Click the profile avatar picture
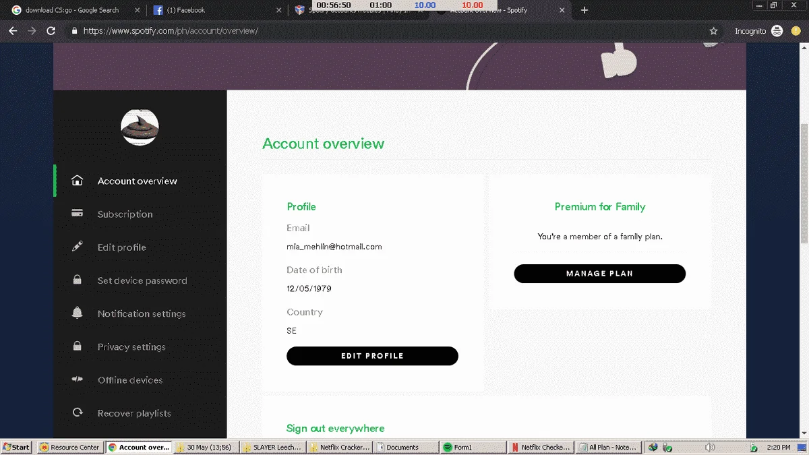Viewport: 809px width, 455px height. pos(140,126)
